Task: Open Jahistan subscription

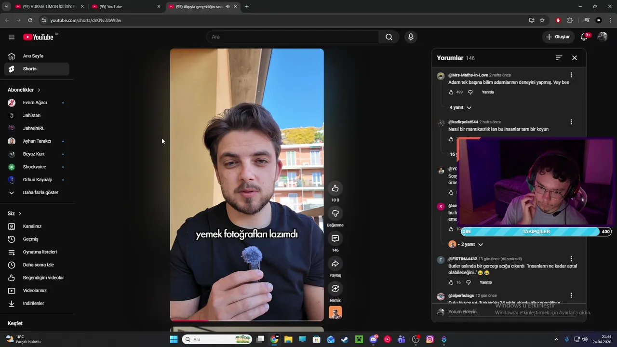Action: 37,116
